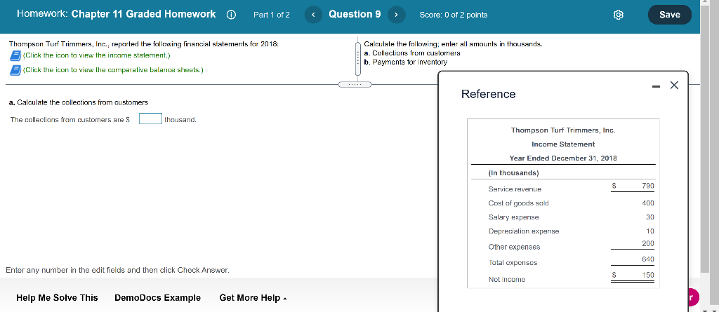
Task: Open the settings gear icon
Action: point(618,15)
